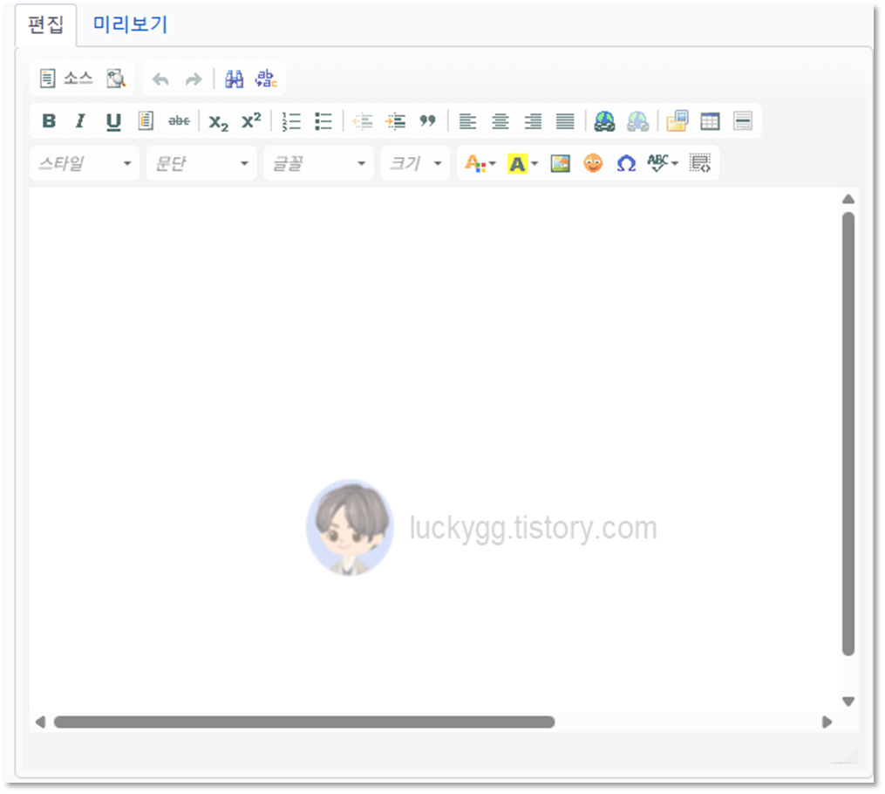
Task: Insert an image
Action: [560, 164]
